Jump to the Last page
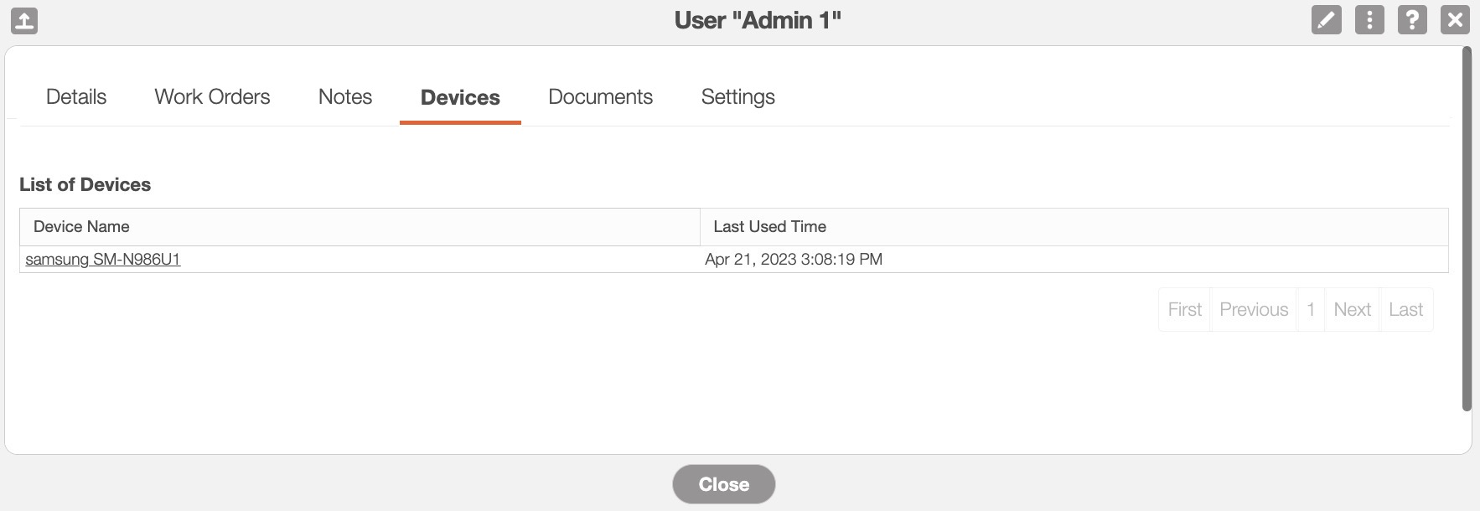This screenshot has width=1480, height=511. point(1405,310)
